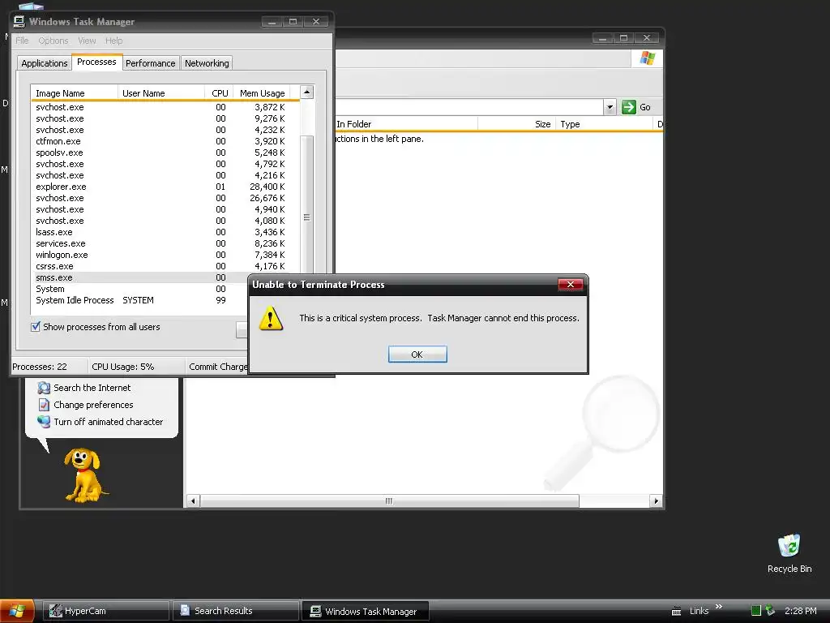830x623 pixels.
Task: Select the lsass.exe process row
Action: click(x=165, y=232)
